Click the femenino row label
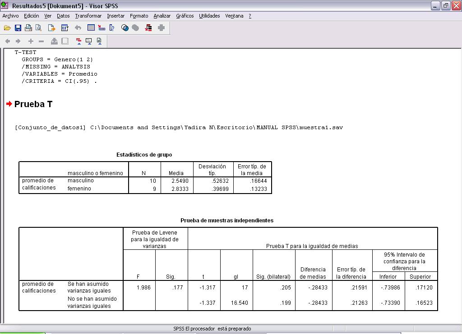The width and height of the screenshot is (462, 334). (79, 189)
